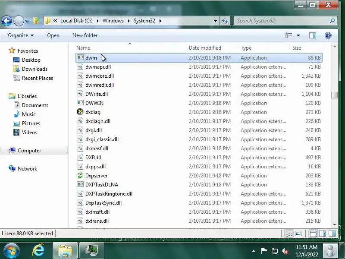Click the Open toolbar button
345x259 pixels.
pyautogui.click(x=53, y=35)
